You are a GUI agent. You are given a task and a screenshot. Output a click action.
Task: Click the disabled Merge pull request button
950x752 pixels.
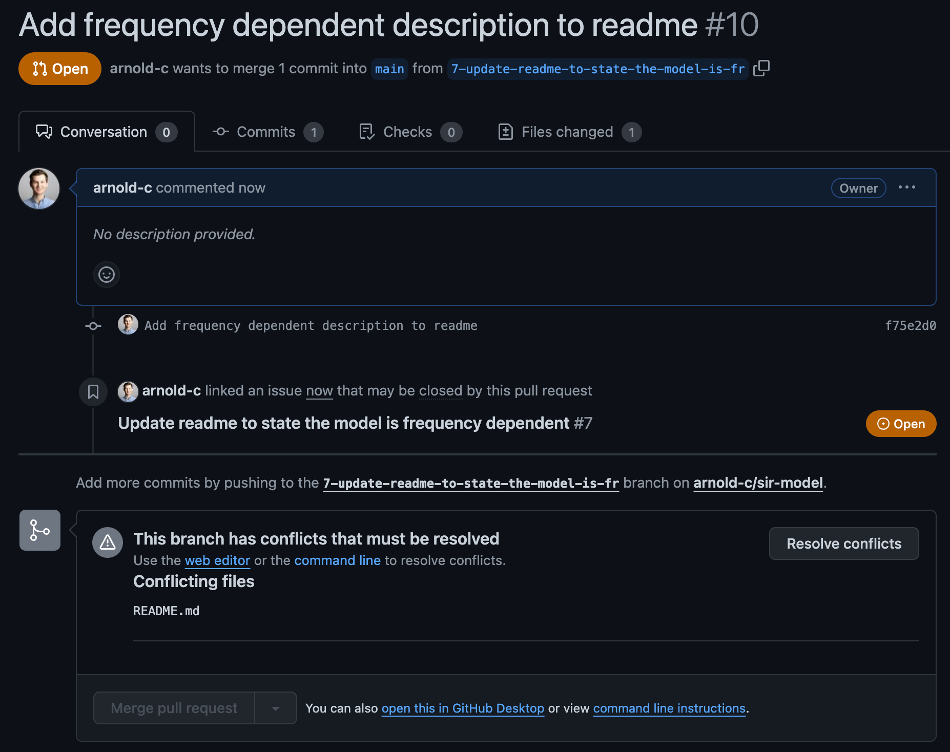coord(174,708)
